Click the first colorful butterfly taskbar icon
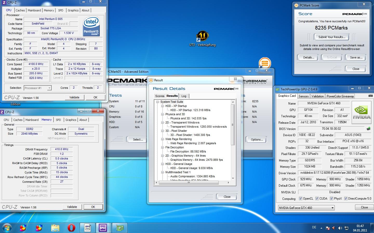This screenshot has height=233, width=374. (23, 228)
